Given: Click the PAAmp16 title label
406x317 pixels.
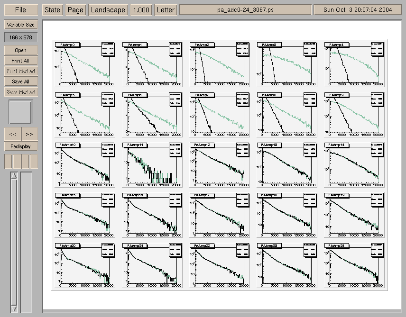Looking at the screenshot, I should [x=135, y=195].
